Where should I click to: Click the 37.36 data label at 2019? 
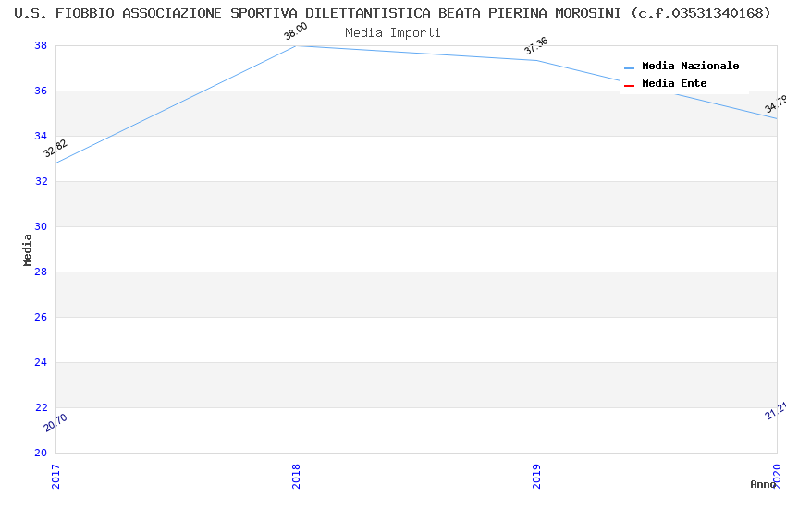pos(536,46)
